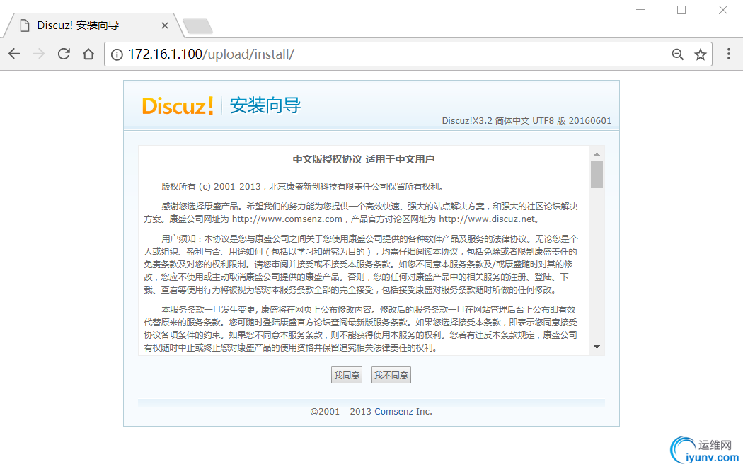This screenshot has width=743, height=469.
Task: Click the license agreement scrollbar thumb
Action: coord(597,174)
